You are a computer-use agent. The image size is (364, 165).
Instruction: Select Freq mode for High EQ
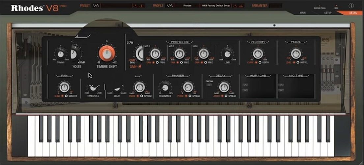coord(205,62)
